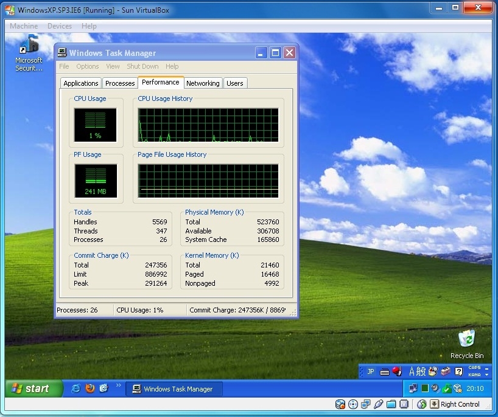Viewport: 498px width, 417px height.
Task: Click the network connections tray icon
Action: (413, 388)
